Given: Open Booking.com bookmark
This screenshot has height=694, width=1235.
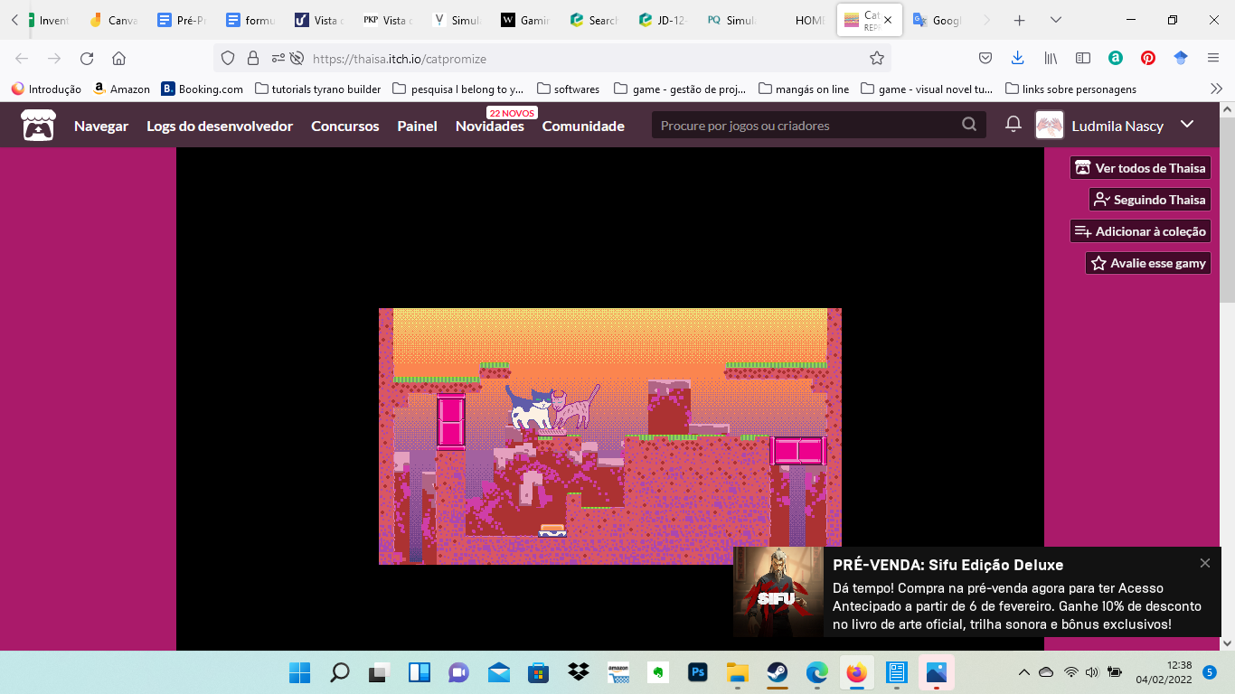Looking at the screenshot, I should click(203, 89).
